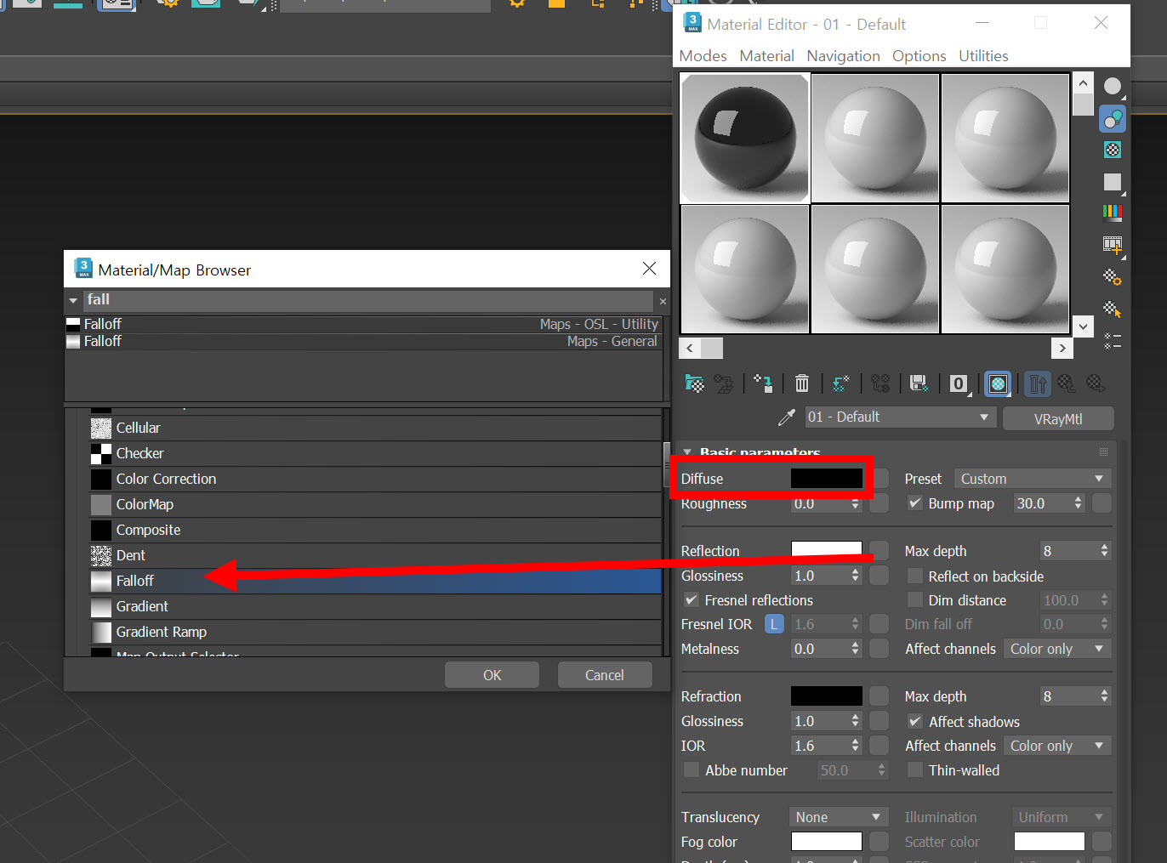Click the Reflection white color swatch

tap(826, 550)
